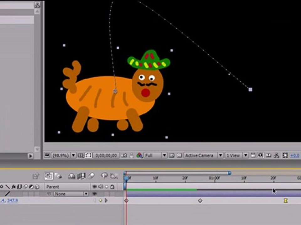Click the lock column header icon

click(113, 187)
